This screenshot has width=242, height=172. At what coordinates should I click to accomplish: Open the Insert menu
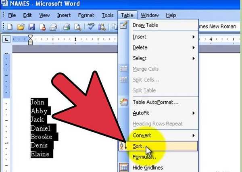pyautogui.click(x=64, y=15)
